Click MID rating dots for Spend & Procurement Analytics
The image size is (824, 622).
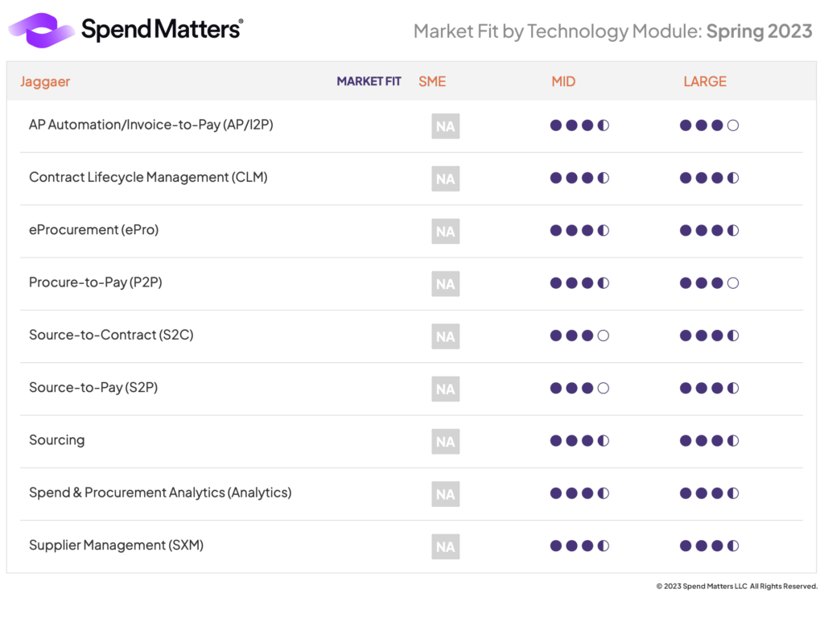click(x=579, y=492)
